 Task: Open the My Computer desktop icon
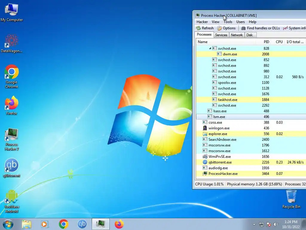tap(12, 13)
